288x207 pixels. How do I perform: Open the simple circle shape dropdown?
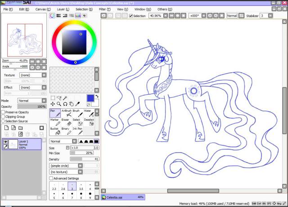tap(80, 166)
